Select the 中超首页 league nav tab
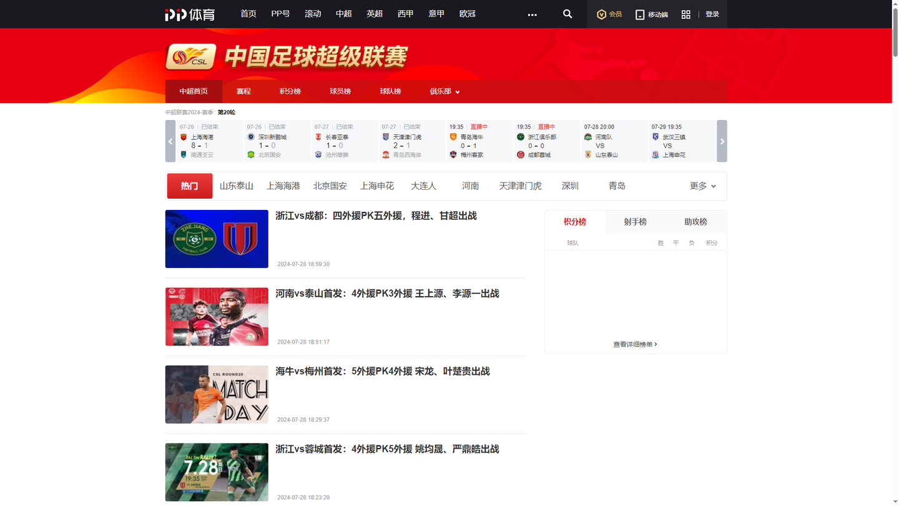 click(194, 91)
